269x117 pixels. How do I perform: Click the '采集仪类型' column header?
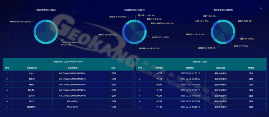coord(73,68)
